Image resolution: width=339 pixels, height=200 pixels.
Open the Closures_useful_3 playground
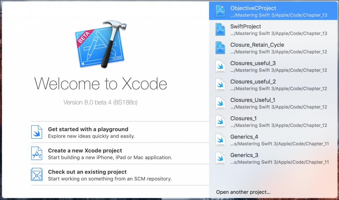tap(273, 66)
